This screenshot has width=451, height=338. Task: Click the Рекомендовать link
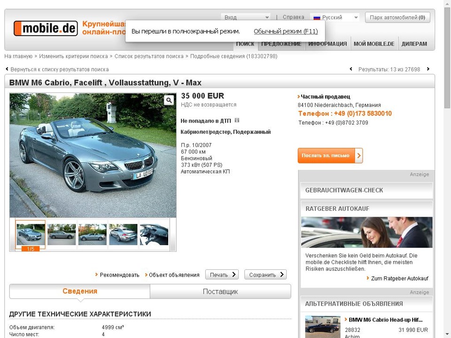[x=119, y=275]
